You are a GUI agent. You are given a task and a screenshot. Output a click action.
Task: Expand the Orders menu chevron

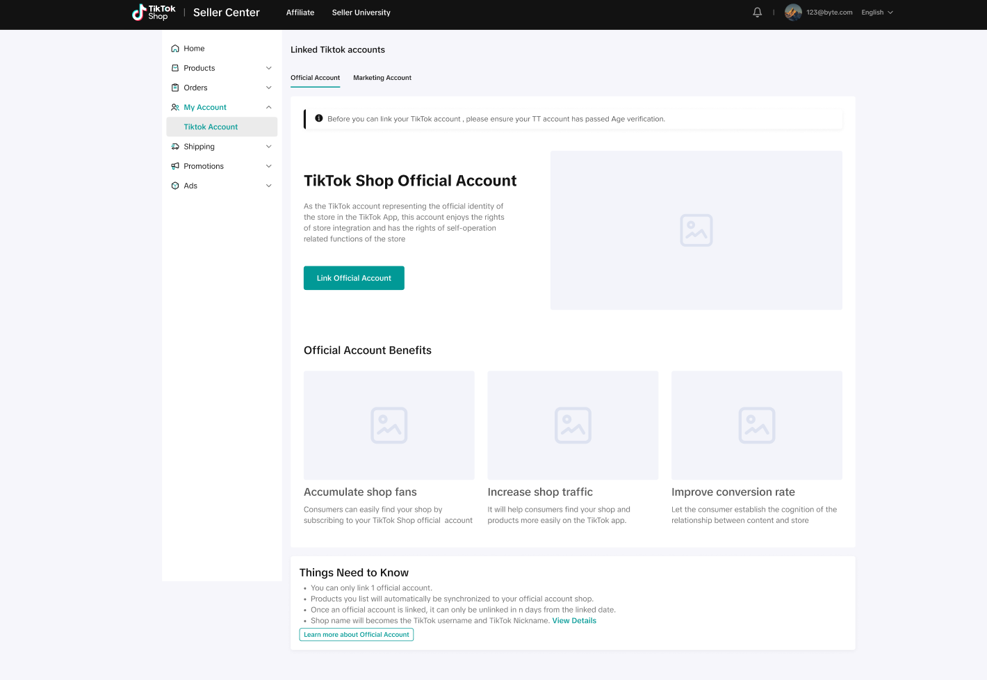coord(269,88)
